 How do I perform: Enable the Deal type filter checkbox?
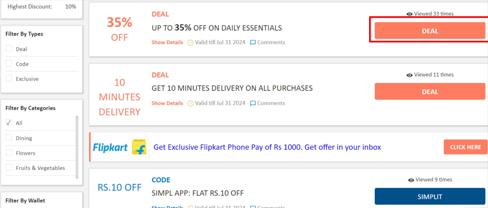(x=9, y=49)
